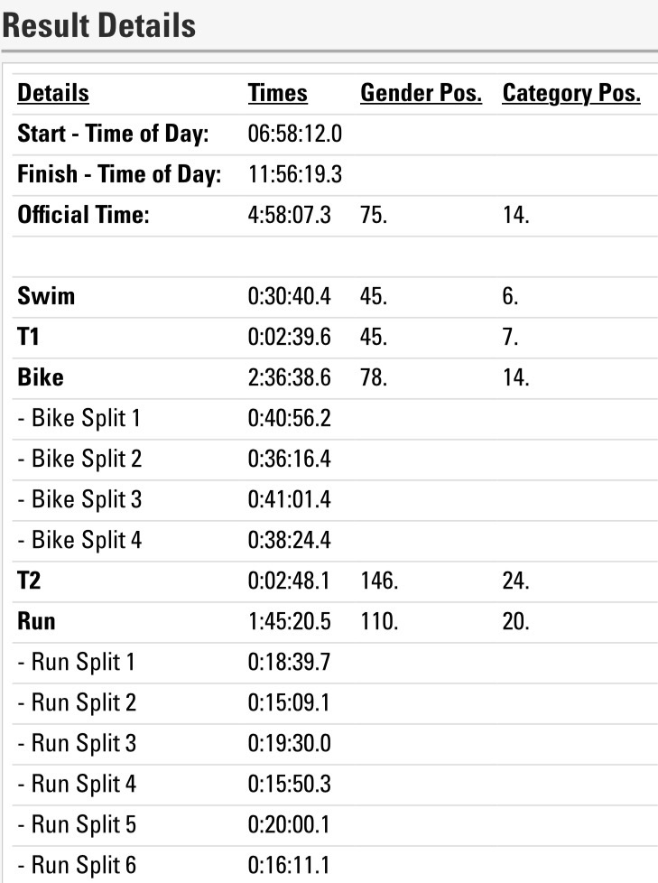Select the Swim row label

46,296
